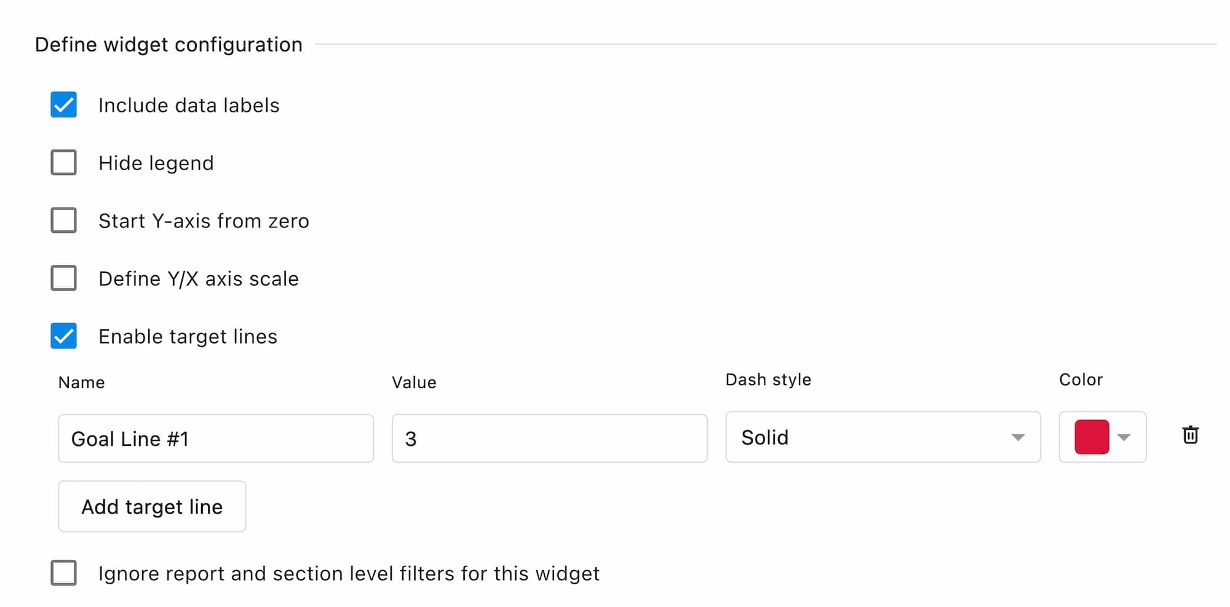Enable the Hide legend option
1230x607 pixels.
pos(63,163)
